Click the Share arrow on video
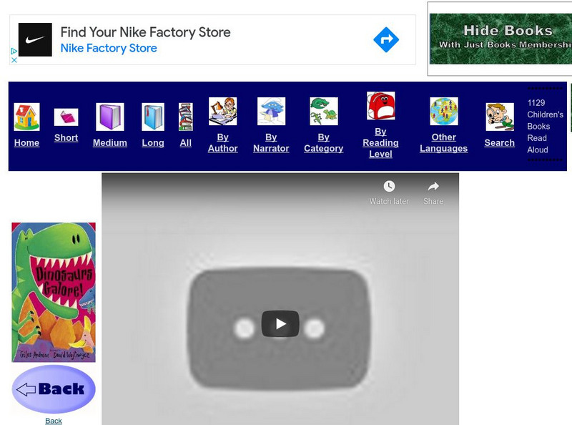 pos(433,186)
